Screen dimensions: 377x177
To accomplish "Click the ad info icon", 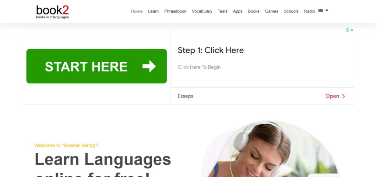I will pos(347,30).
